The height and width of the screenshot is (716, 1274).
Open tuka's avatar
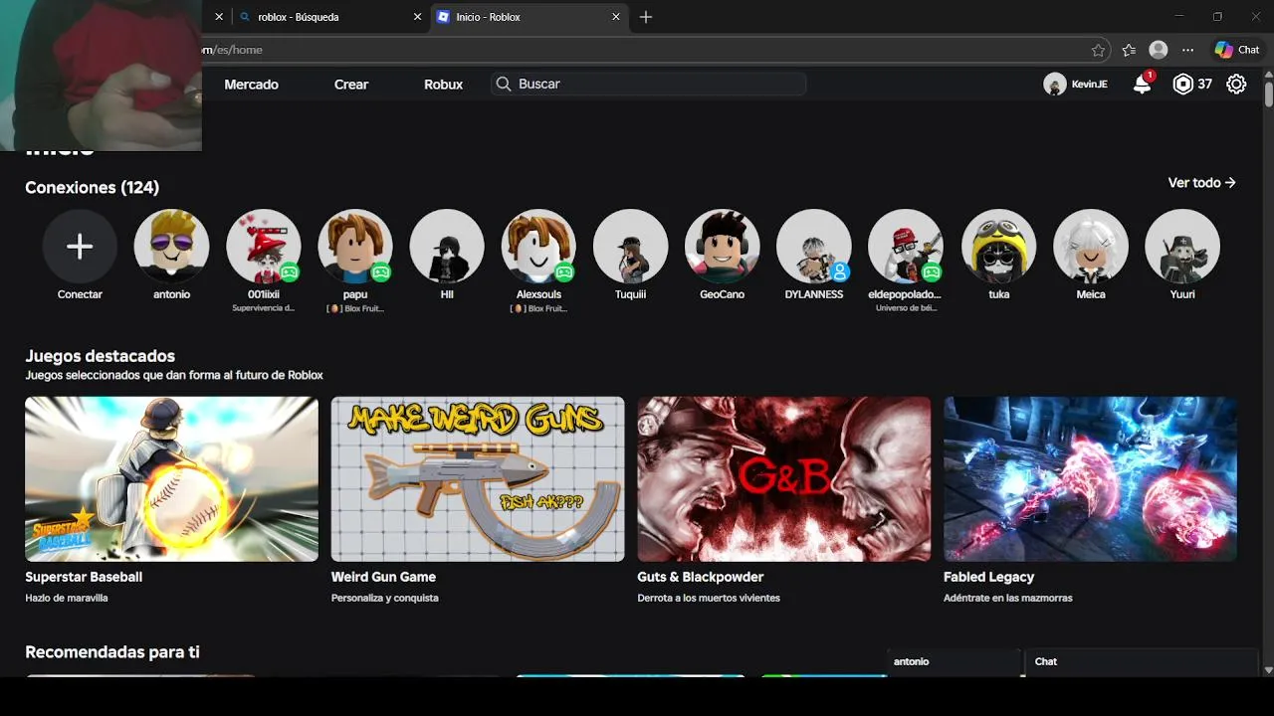coord(998,247)
